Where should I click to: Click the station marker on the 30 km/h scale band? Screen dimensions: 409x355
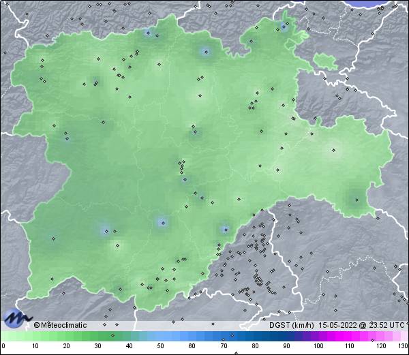(x=112, y=335)
